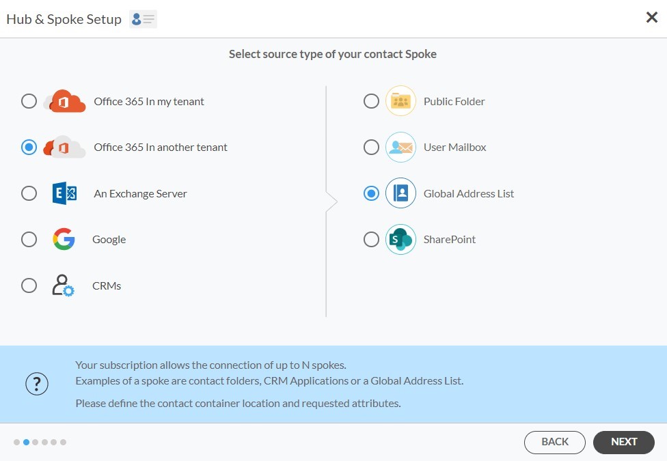Select the Office 365 In another tenant radio button
Viewport: 667px width, 461px height.
[29, 147]
